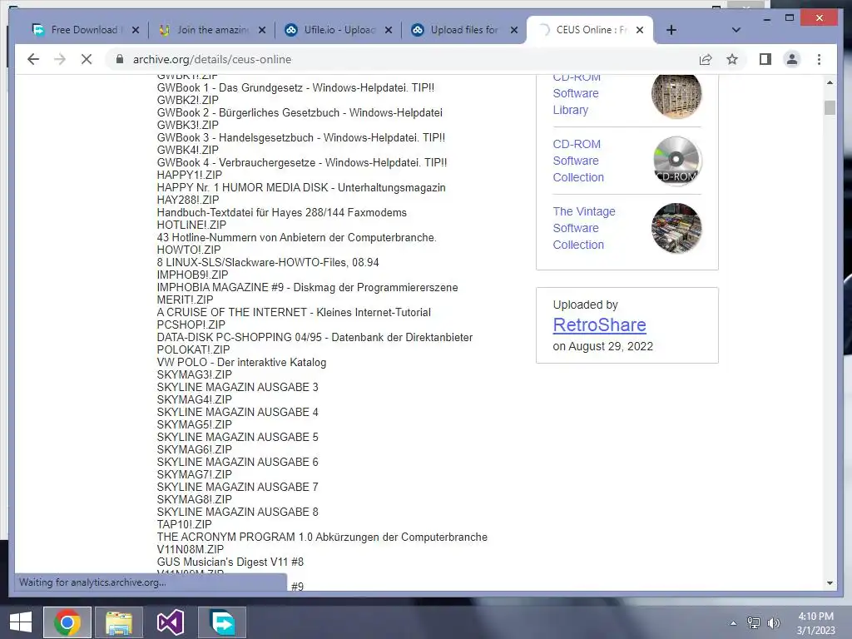This screenshot has height=639, width=852.
Task: Click CD-ROM Software Library thumbnail
Action: click(676, 95)
